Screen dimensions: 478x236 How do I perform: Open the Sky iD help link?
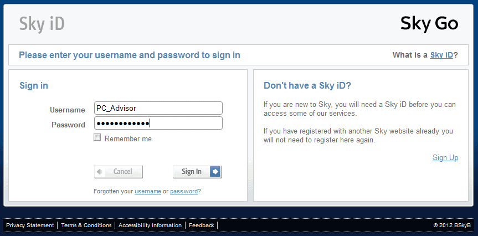click(441, 55)
